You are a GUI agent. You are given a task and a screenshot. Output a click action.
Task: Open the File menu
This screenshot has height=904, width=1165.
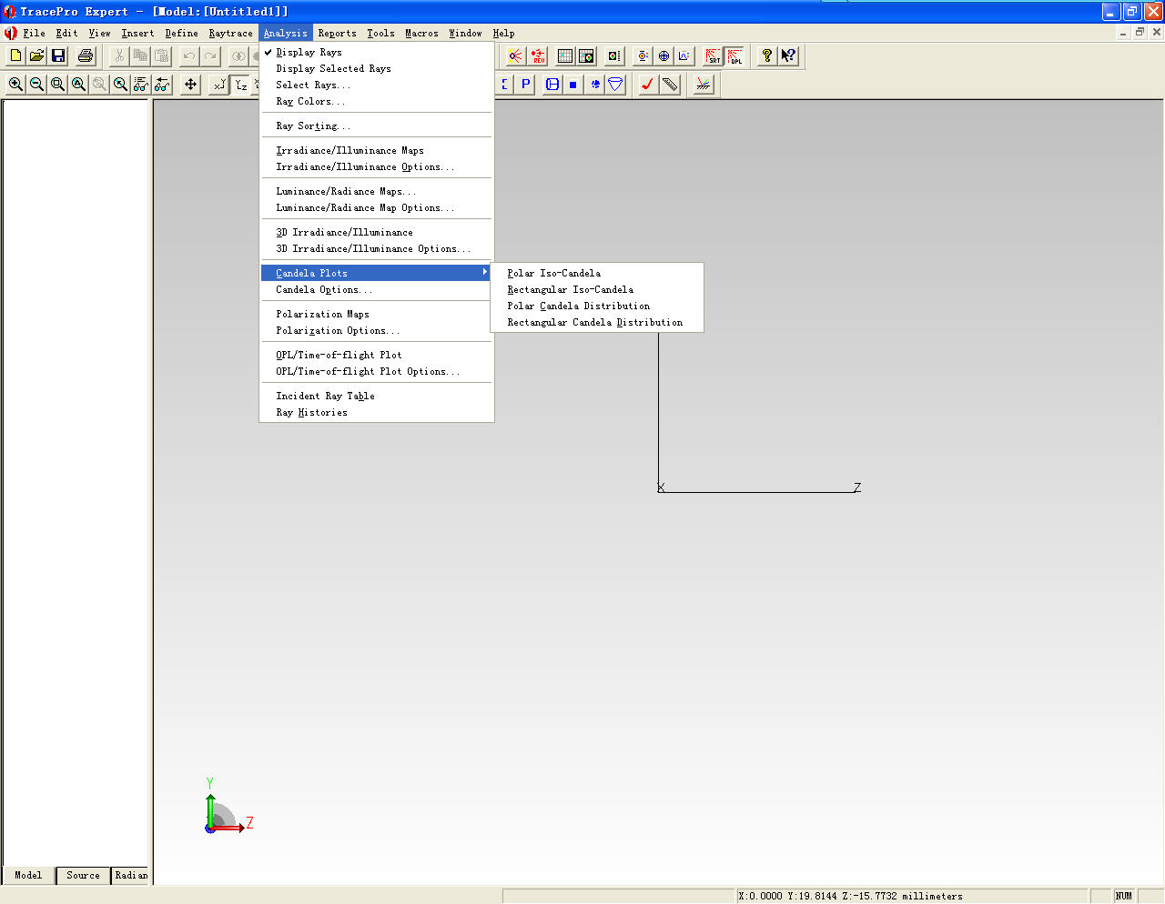pos(35,33)
